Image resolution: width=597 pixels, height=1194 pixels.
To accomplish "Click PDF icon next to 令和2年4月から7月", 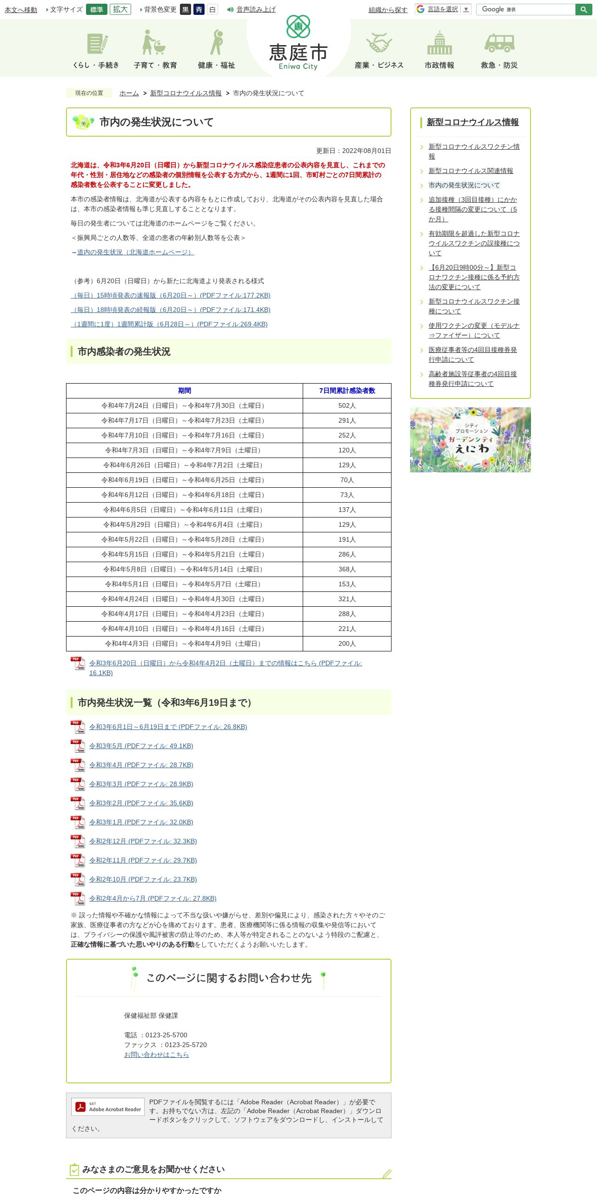I will click(x=78, y=898).
